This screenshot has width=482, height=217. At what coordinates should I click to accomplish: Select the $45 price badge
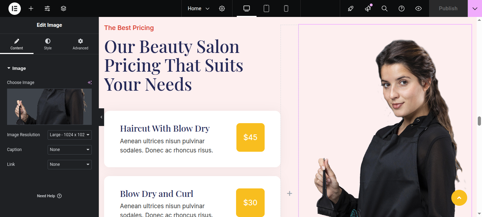pos(251,137)
